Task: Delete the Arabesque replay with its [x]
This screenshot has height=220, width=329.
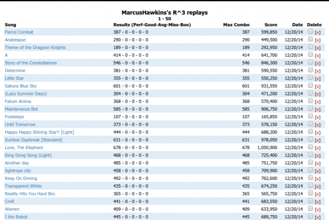Action: pyautogui.click(x=318, y=40)
